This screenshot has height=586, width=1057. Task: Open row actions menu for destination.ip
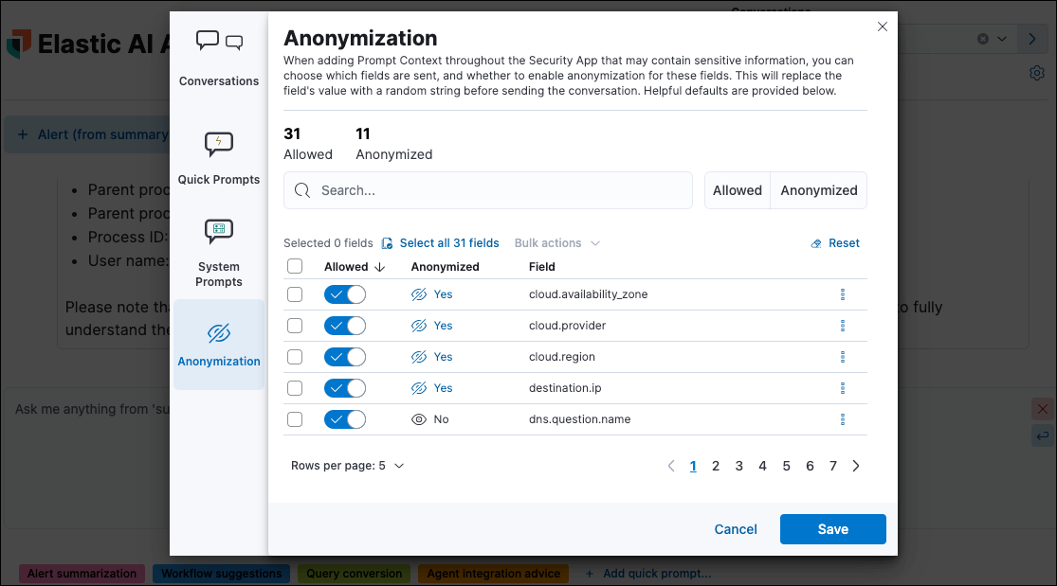click(843, 387)
